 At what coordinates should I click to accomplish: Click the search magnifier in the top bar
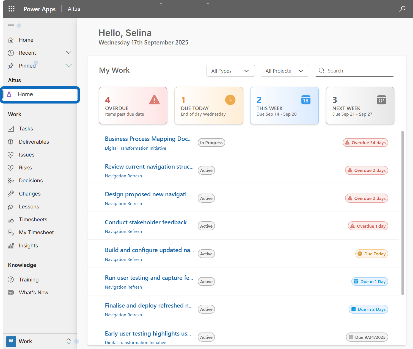[x=402, y=9]
